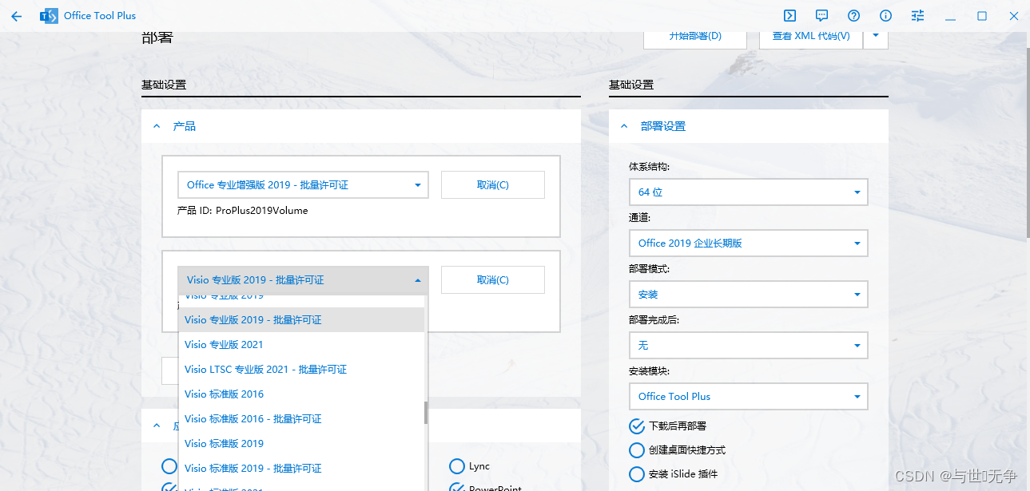Select Visio 专业版 2021 from list
1030x491 pixels.
pyautogui.click(x=301, y=344)
